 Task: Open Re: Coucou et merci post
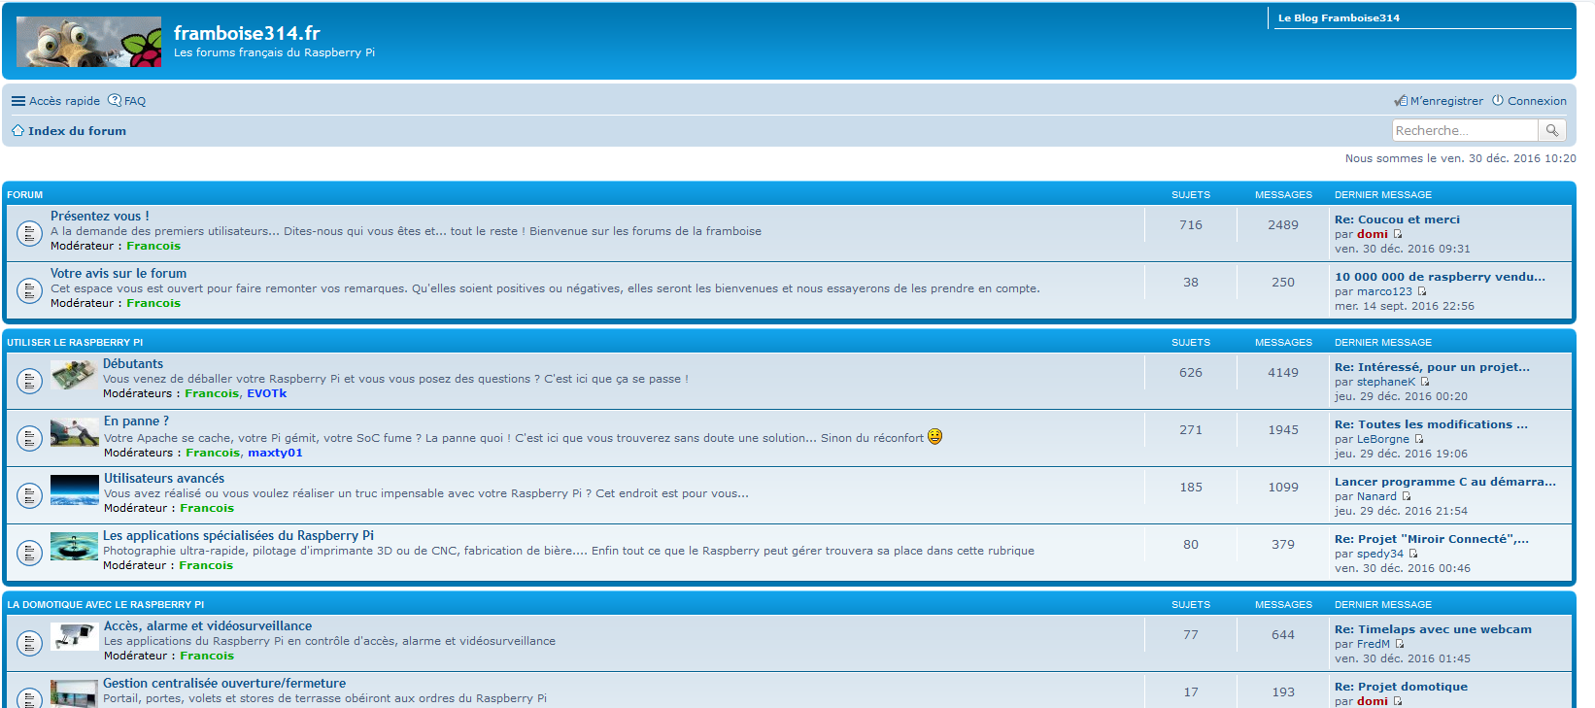pos(1397,219)
